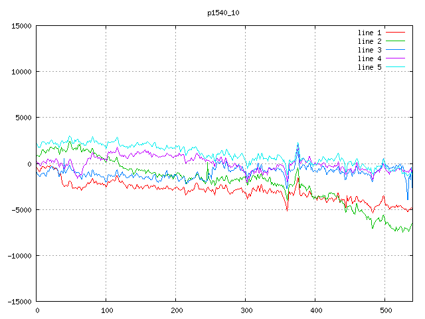Image resolution: width=425 pixels, height=319 pixels.
Task: Click the y-axis label 10000
Action: [x=21, y=72]
